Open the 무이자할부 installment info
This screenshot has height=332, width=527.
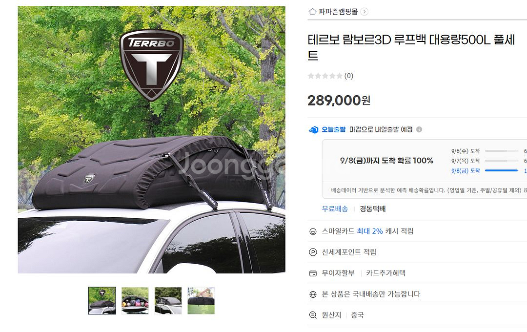[x=338, y=273]
